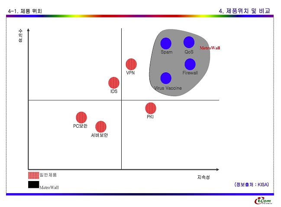This screenshot has width=281, height=207.
Task: Click the blue Firewall circle
Action: [190, 64]
